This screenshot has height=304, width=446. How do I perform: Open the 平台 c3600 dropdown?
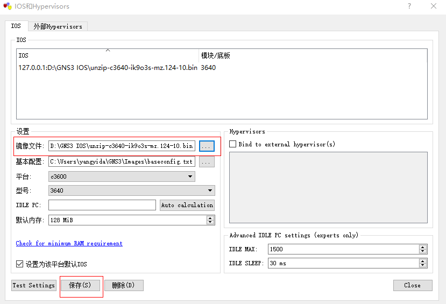[122, 176]
